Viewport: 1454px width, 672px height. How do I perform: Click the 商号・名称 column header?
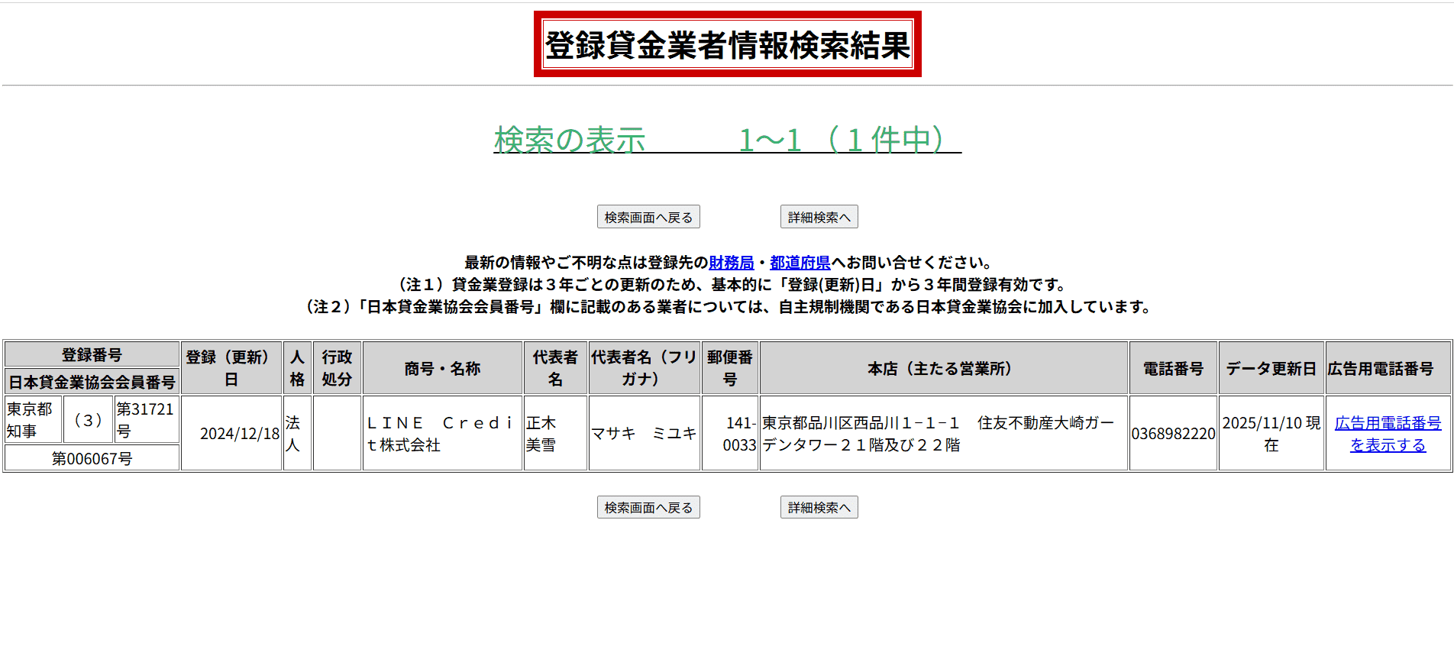pos(442,368)
